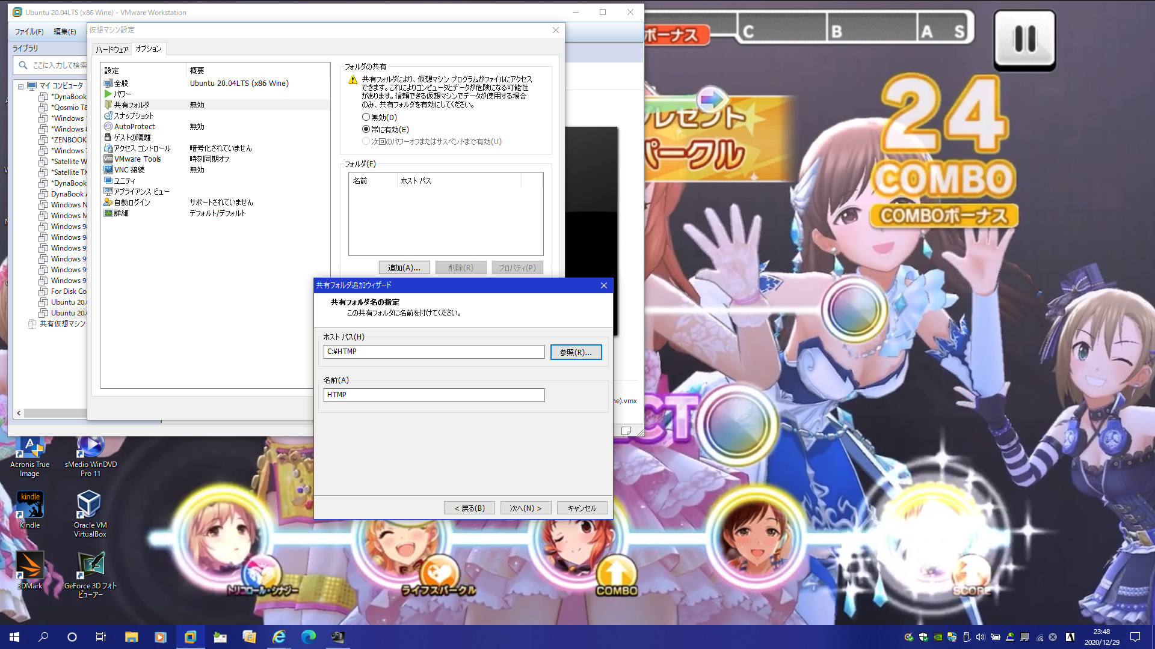Select *Qosmio VM in library tree
Image resolution: width=1155 pixels, height=649 pixels.
coord(64,107)
